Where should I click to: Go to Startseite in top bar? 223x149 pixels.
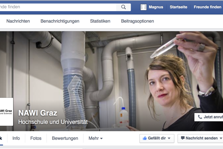pyautogui.click(x=178, y=7)
